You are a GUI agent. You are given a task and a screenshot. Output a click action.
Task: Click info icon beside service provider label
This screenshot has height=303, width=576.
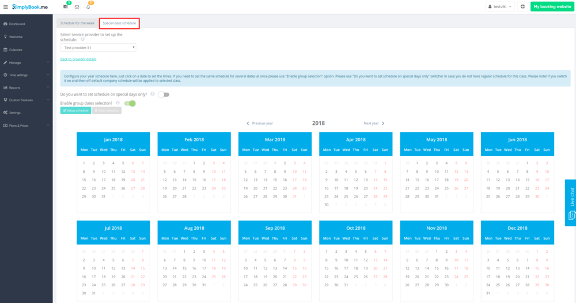tap(82, 40)
